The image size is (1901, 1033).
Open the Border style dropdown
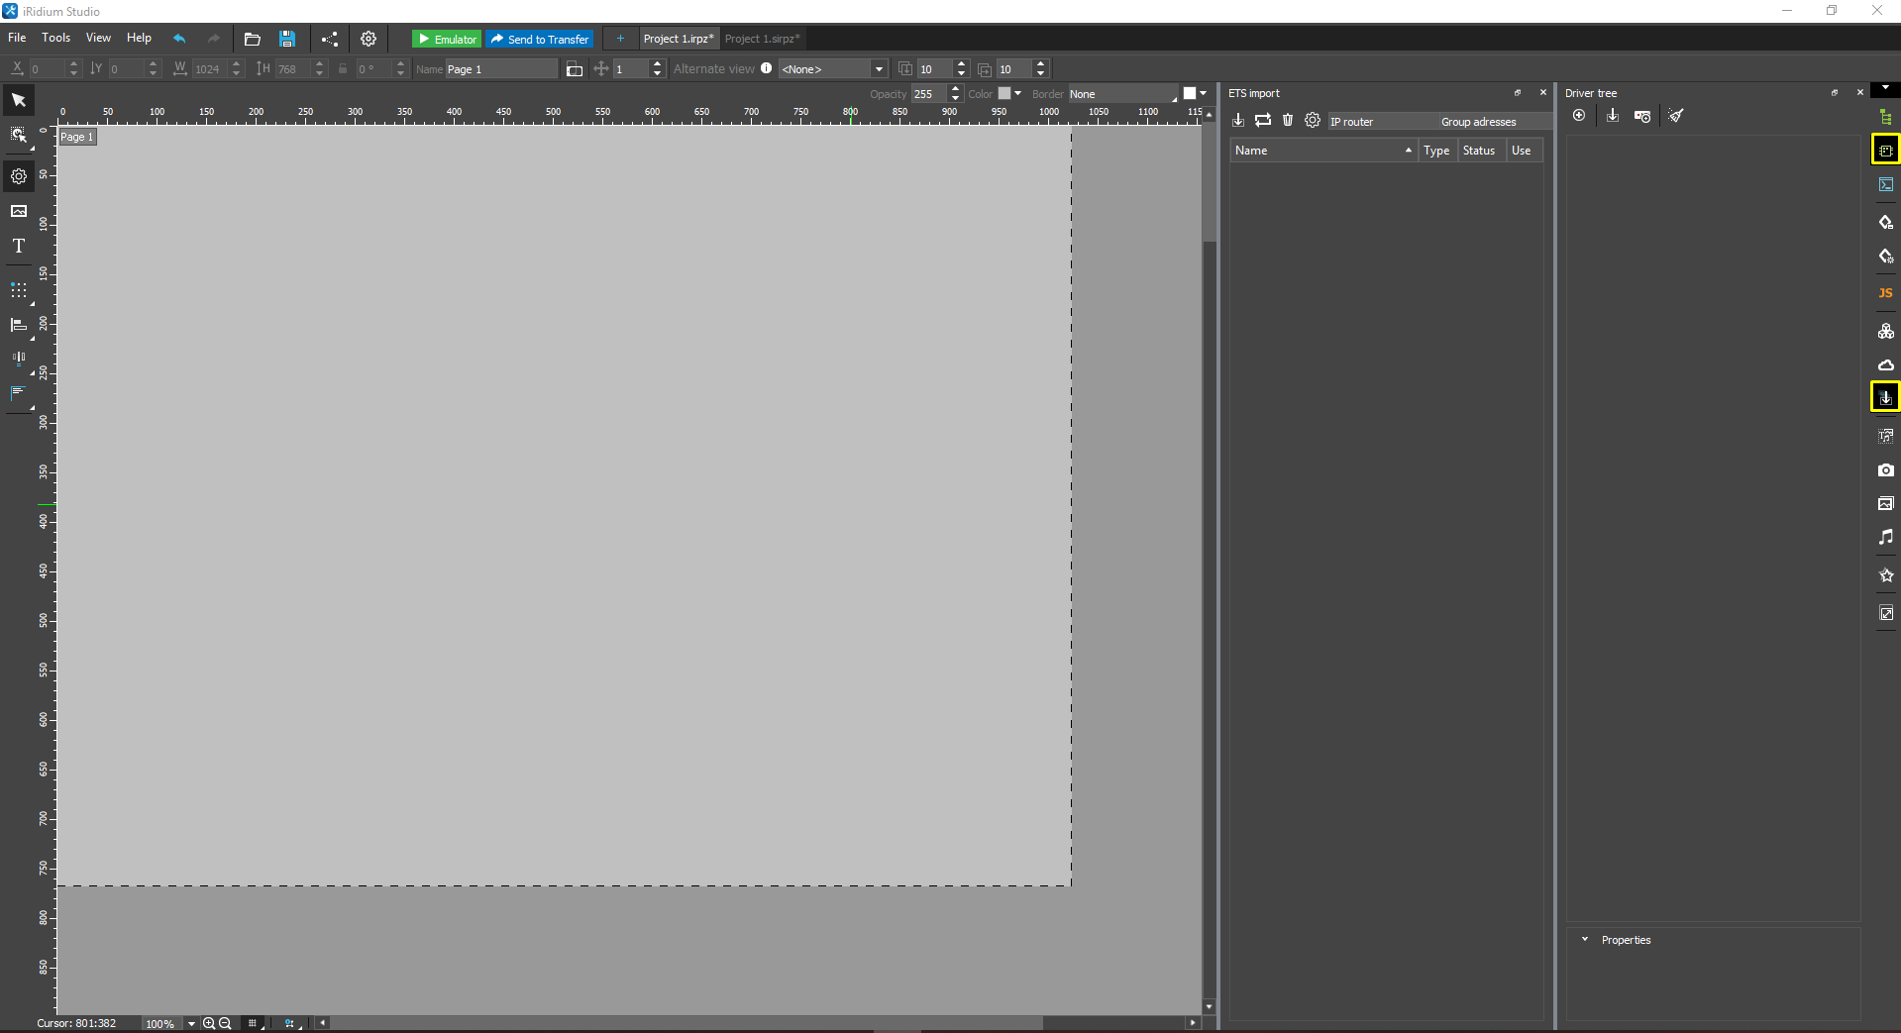1123,94
